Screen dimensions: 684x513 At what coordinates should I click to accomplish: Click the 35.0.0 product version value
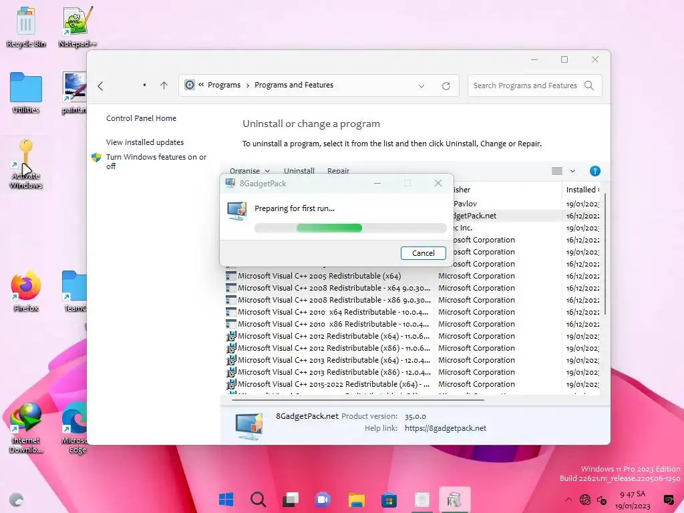(x=415, y=416)
